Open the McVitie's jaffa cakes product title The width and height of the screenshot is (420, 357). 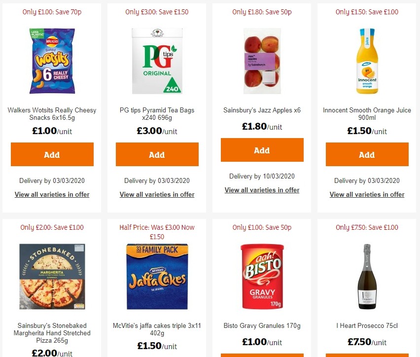tap(157, 329)
